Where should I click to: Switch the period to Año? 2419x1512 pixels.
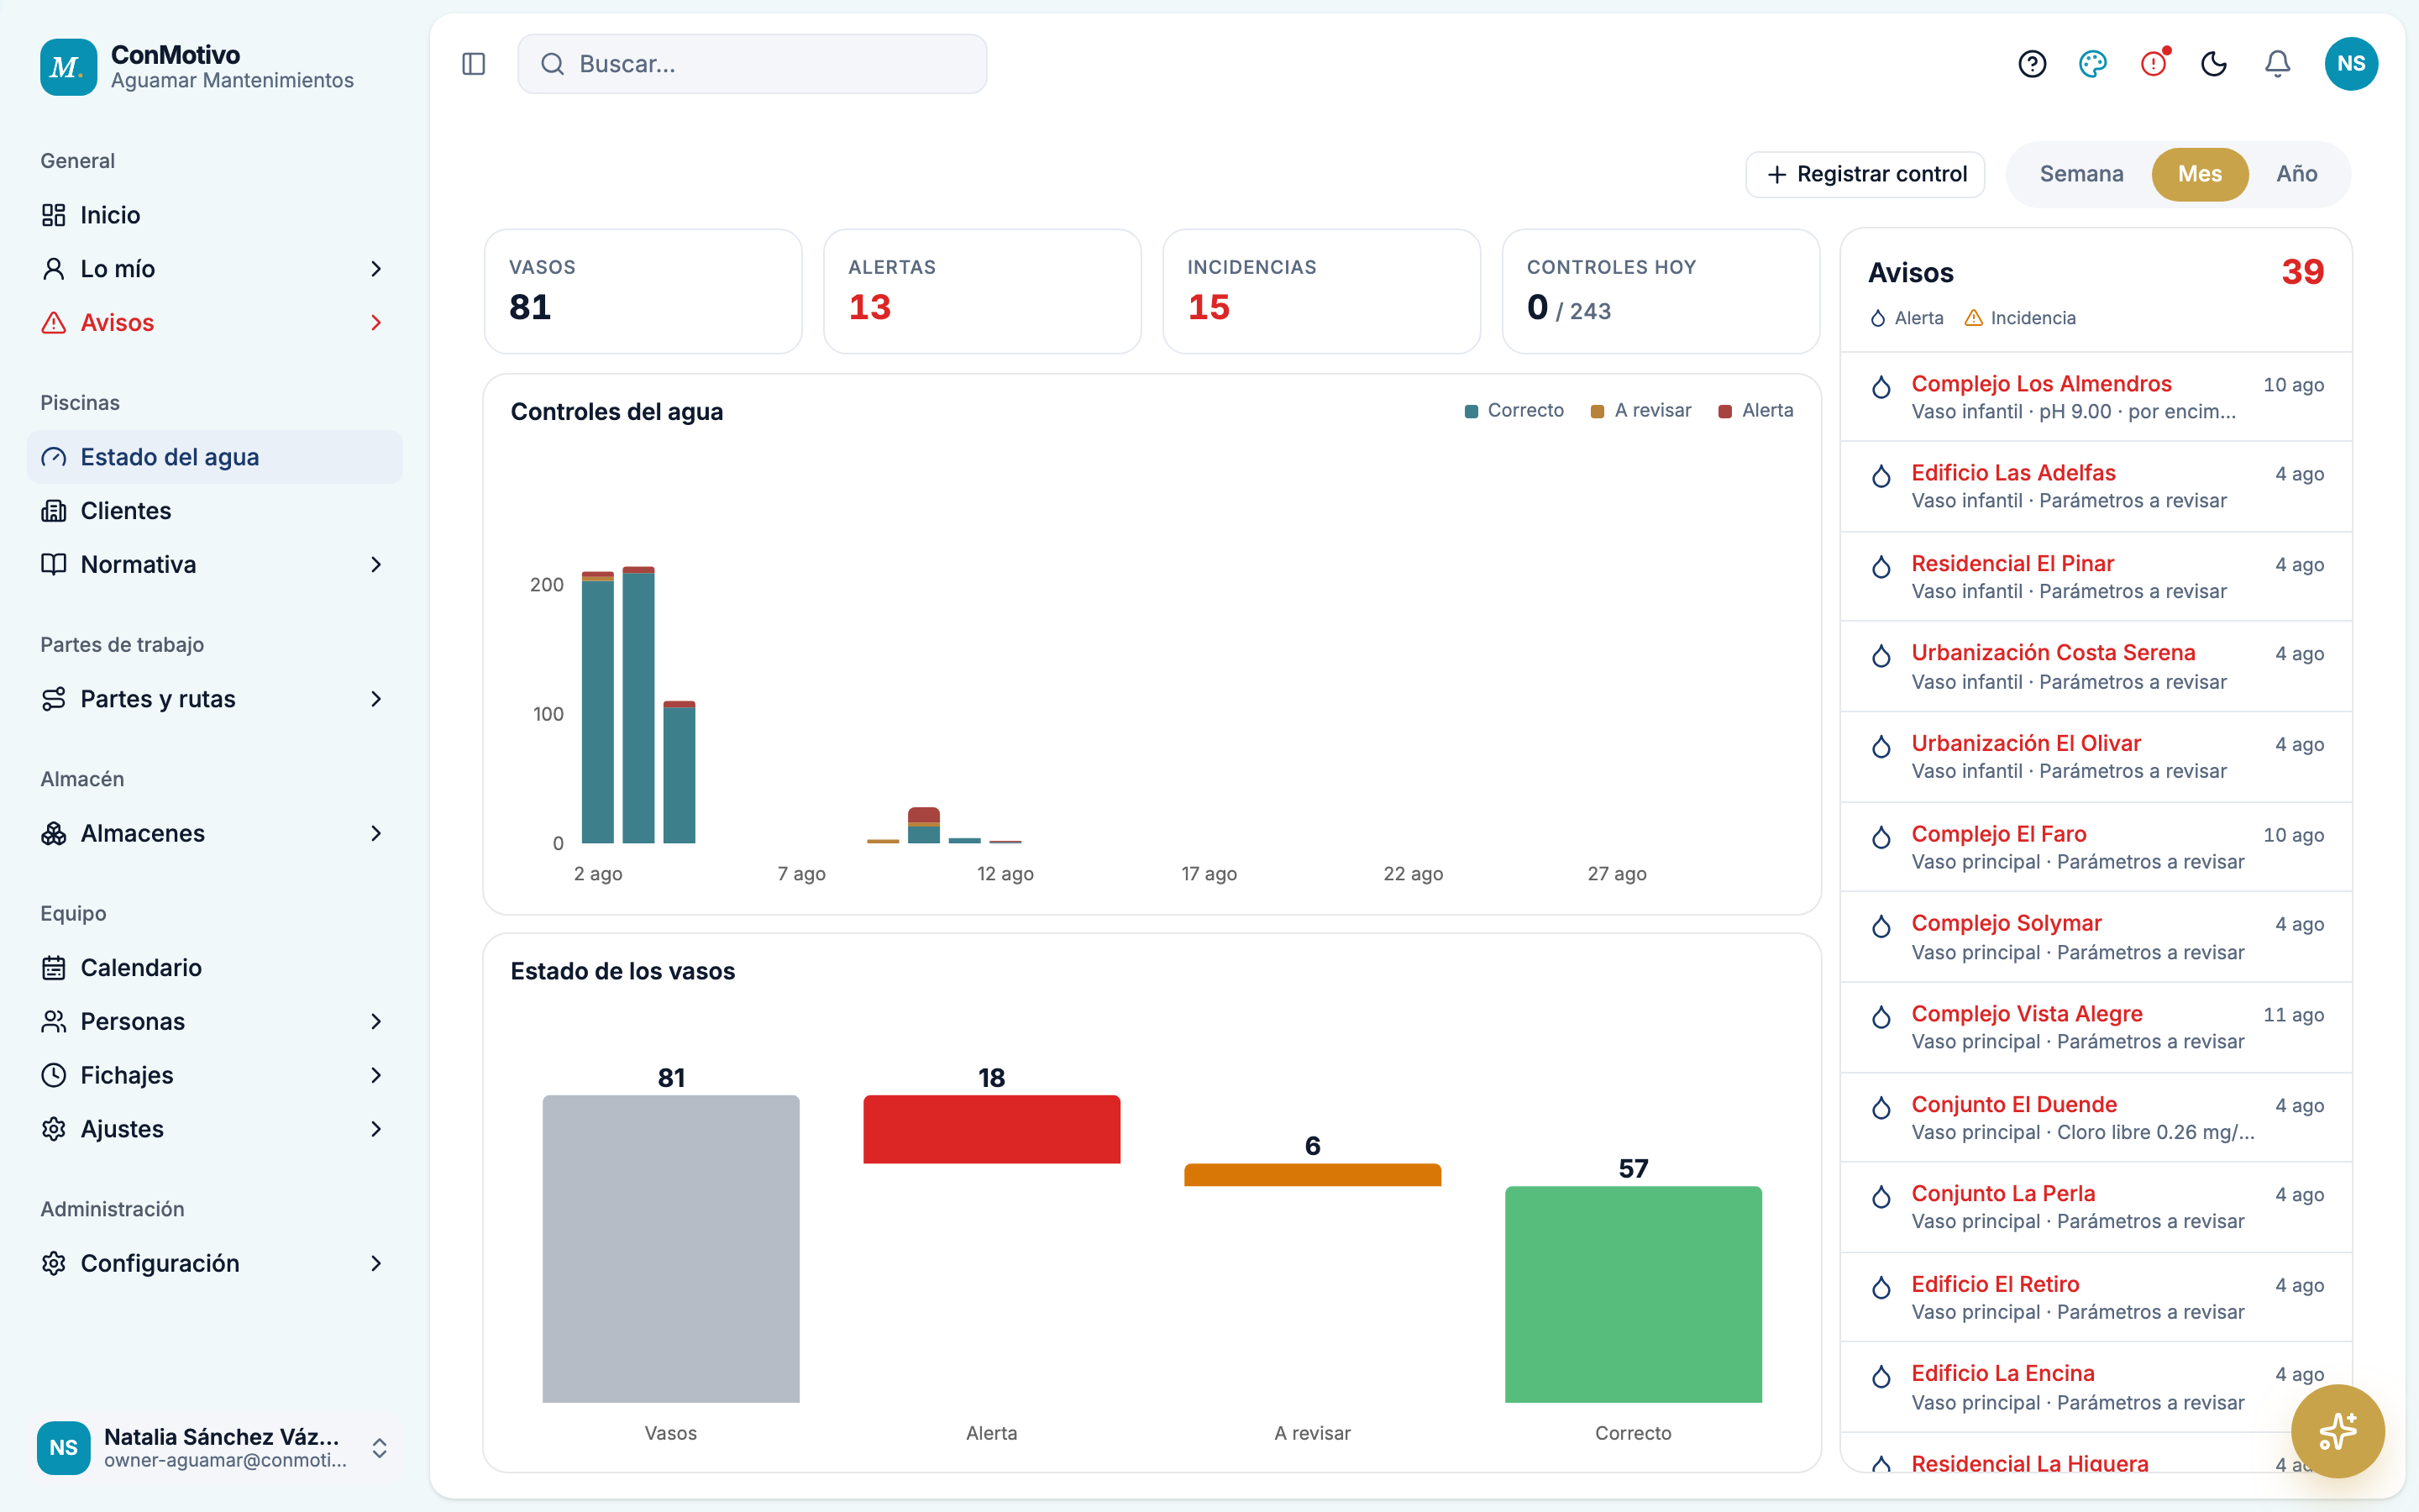[2296, 174]
